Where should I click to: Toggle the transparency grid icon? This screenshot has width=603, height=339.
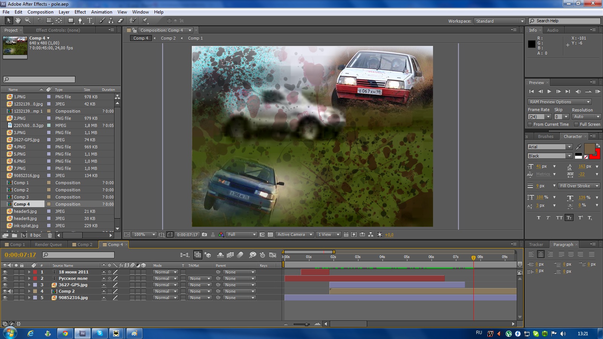[x=270, y=235]
